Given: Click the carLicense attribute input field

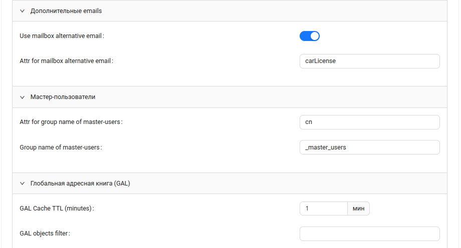Looking at the screenshot, I should tap(369, 61).
